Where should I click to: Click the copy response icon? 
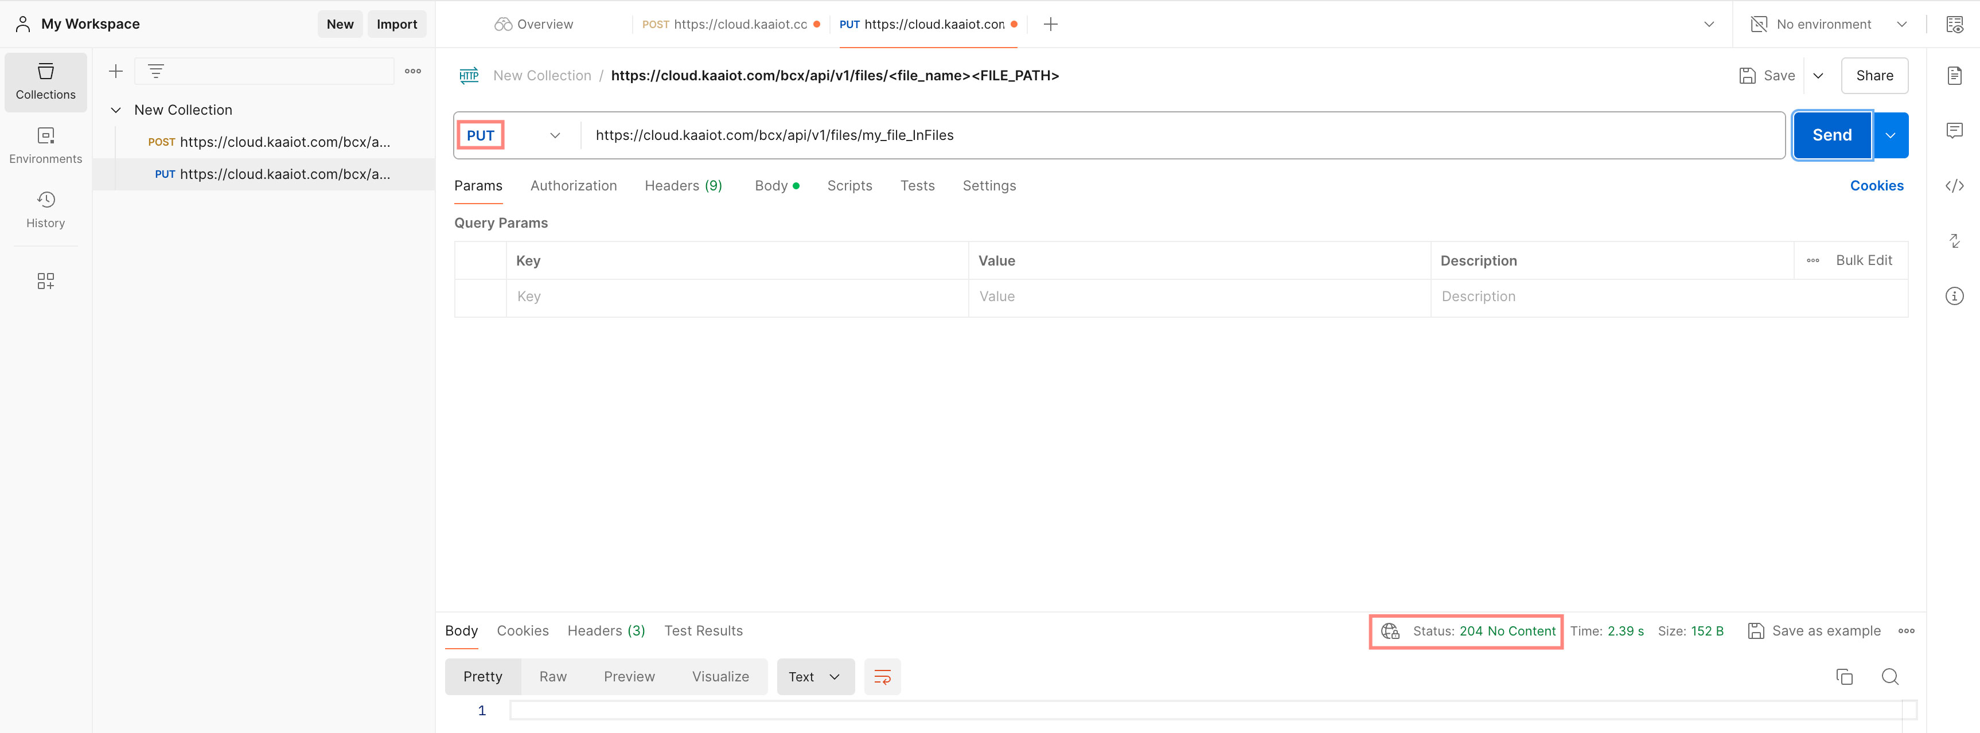coord(1844,677)
